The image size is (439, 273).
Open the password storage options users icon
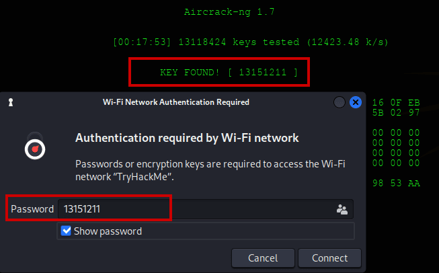click(x=342, y=209)
